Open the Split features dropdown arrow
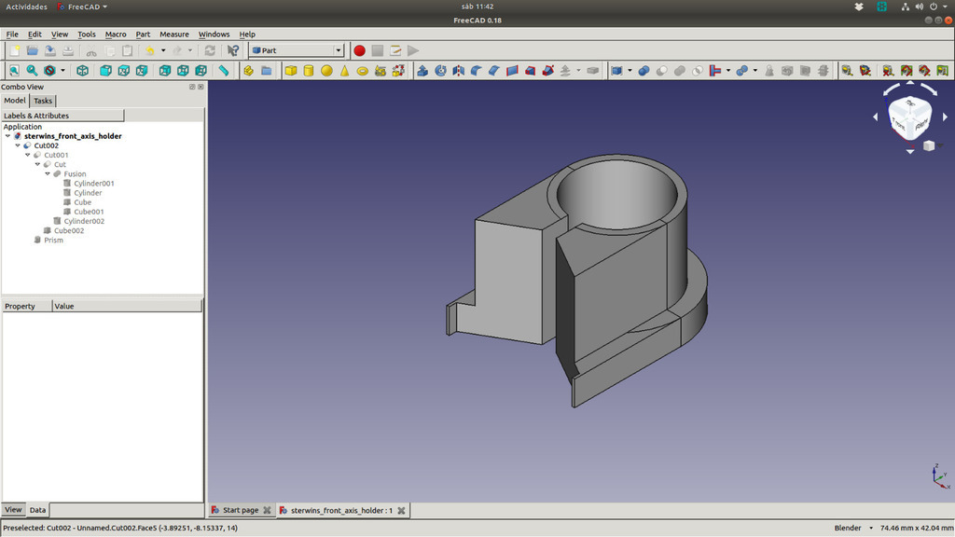Screen dimensions: 955x537 coord(755,71)
